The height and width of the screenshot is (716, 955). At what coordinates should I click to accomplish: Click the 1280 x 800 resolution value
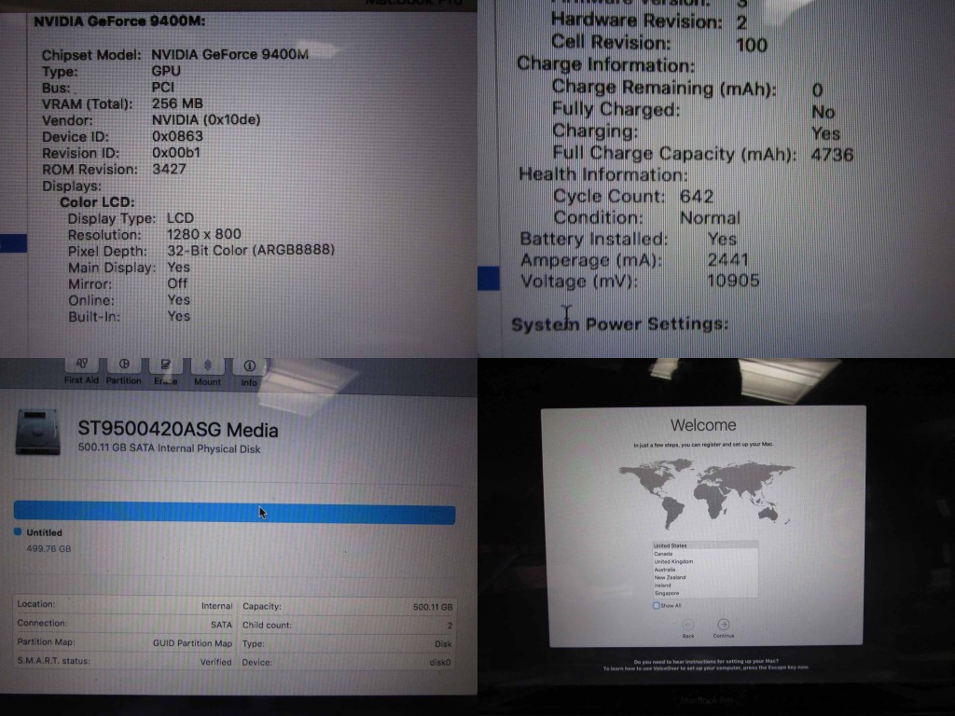tap(204, 234)
